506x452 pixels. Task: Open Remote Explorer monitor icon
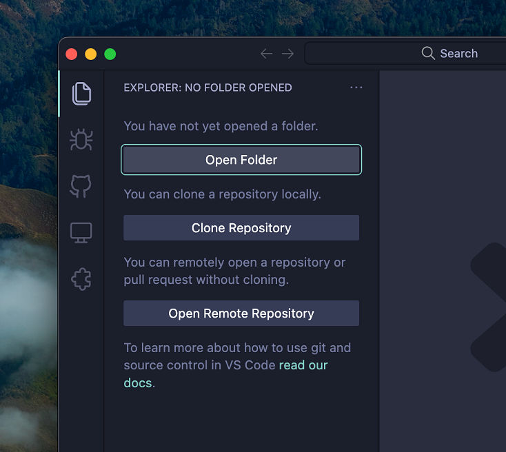coord(81,233)
